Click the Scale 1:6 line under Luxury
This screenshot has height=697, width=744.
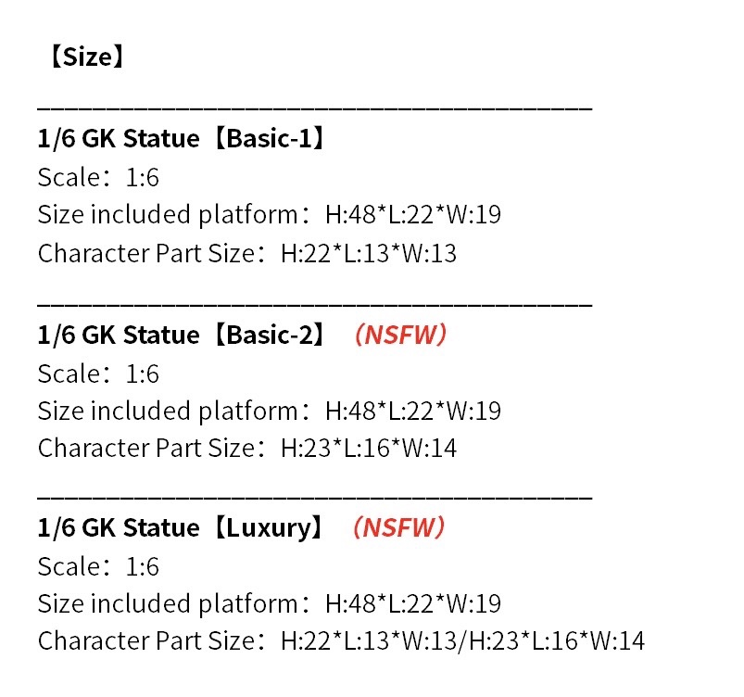click(x=98, y=567)
